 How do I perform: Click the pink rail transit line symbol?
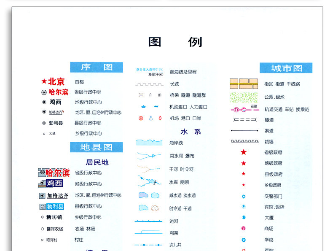(245, 110)
